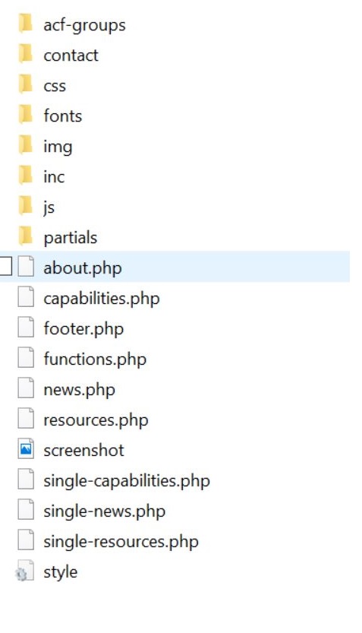Screen dimensions: 362x633
Task: Tick the checkbox beside about.php
Action: 5,267
